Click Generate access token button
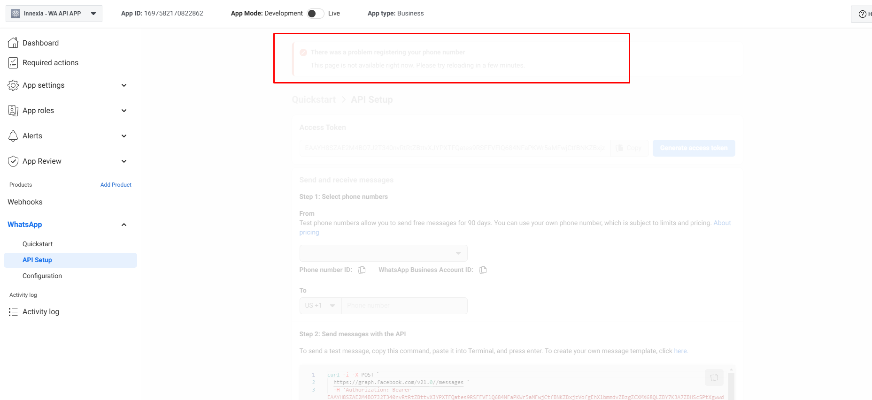 pos(694,148)
